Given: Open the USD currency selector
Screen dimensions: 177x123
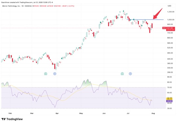Looking at the screenshot, I should 169,6.
